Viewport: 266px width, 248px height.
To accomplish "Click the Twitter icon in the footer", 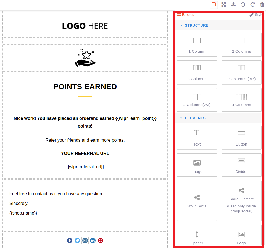I will tap(77, 241).
